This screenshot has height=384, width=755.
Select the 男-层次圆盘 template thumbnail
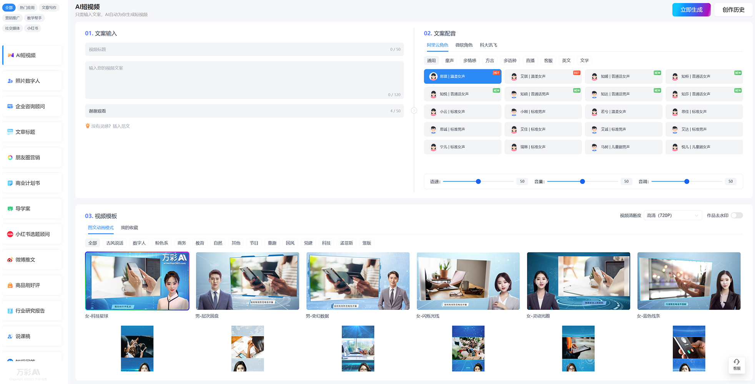tap(248, 281)
